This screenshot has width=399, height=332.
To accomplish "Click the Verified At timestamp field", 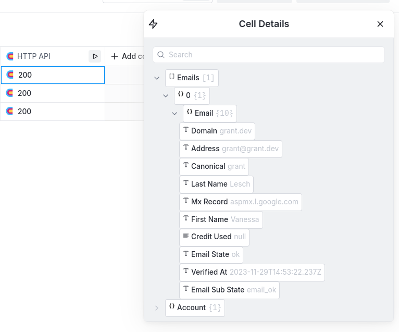I will 252,272.
